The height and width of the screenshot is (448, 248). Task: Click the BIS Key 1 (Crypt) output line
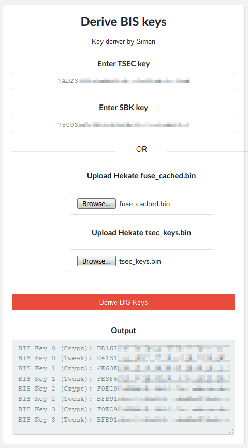point(124,368)
